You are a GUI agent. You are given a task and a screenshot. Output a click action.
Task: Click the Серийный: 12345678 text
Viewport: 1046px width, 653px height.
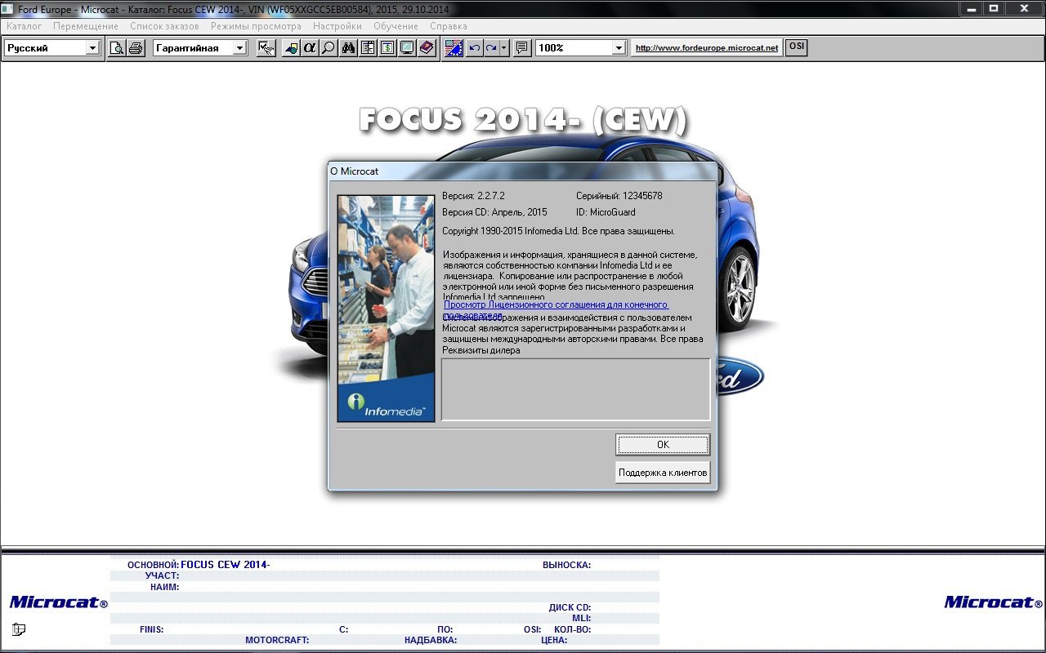click(x=619, y=196)
